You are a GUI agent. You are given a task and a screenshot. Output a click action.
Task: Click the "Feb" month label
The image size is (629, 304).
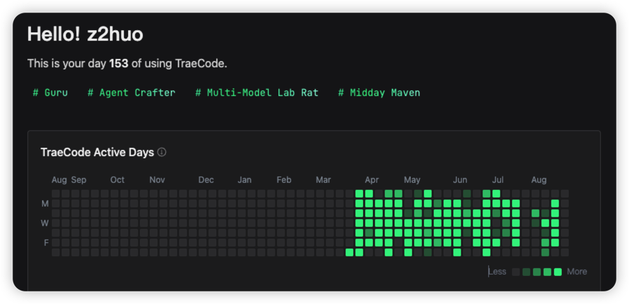click(x=284, y=180)
